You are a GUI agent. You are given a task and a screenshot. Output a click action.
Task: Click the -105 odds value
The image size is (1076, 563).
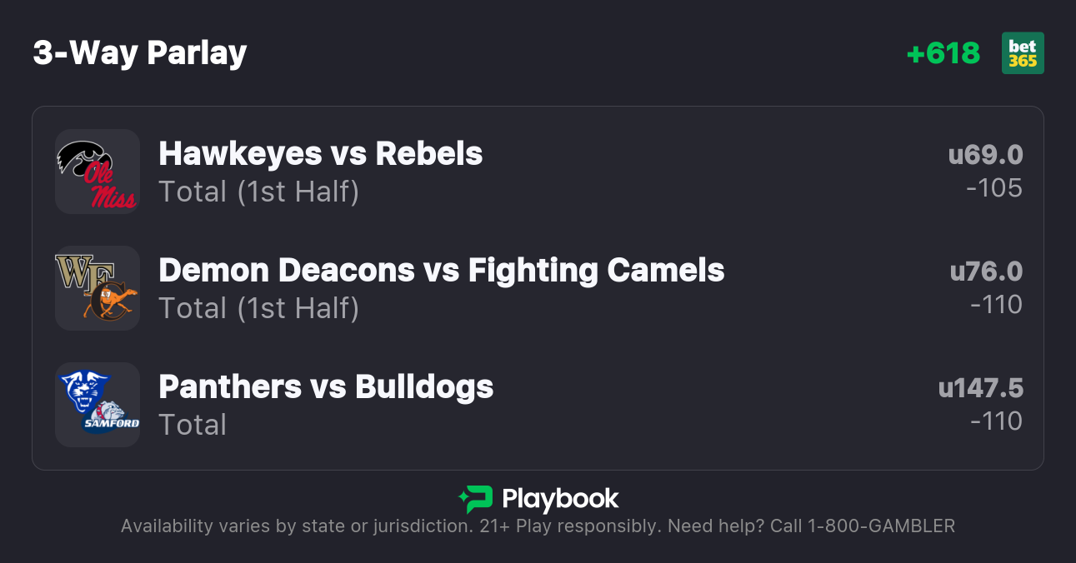[994, 188]
